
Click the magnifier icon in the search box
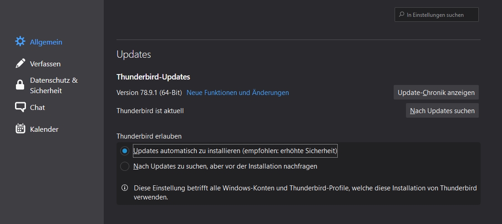(401, 15)
